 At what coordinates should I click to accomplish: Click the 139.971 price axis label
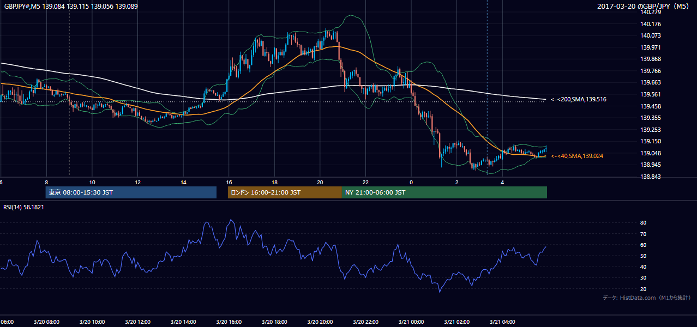pos(651,47)
